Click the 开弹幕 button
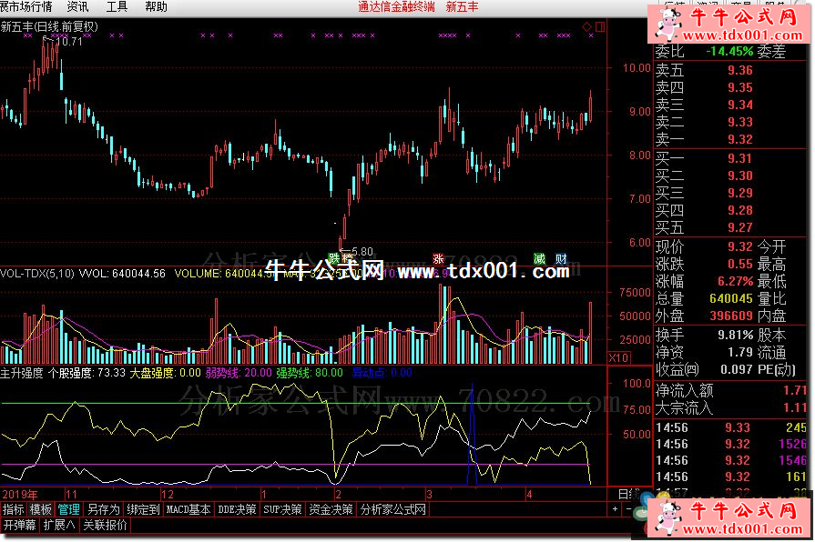Screen dimensions: 815x542 (20, 526)
